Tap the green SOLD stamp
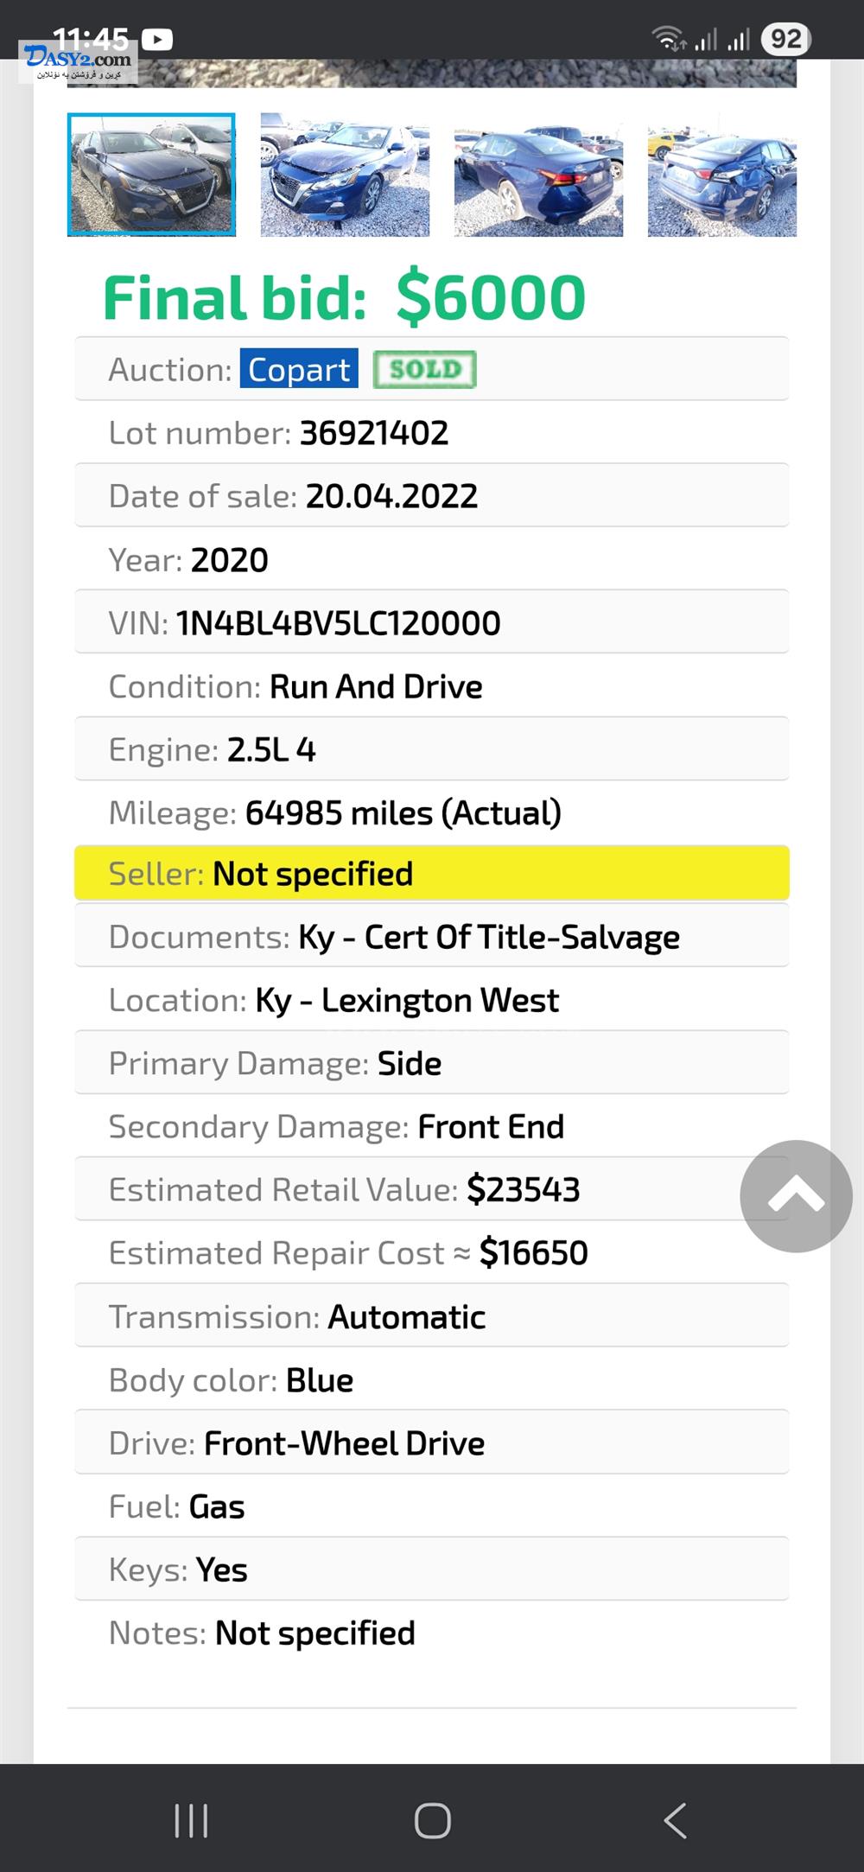The height and width of the screenshot is (1872, 864). pos(424,369)
